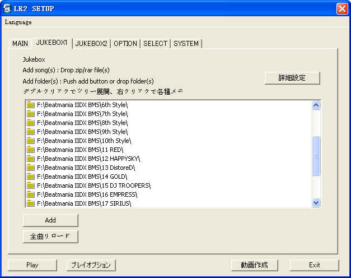
Task: Click folder icon for 11 RED entry
Action: 30,150
